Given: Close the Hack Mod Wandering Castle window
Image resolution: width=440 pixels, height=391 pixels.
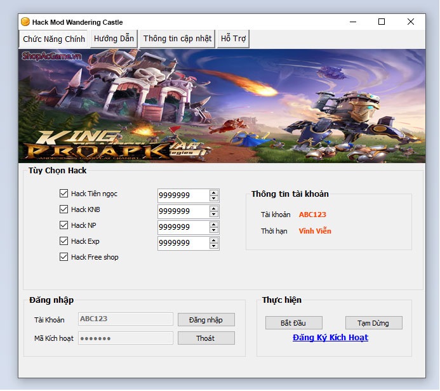Looking at the screenshot, I should (411, 22).
